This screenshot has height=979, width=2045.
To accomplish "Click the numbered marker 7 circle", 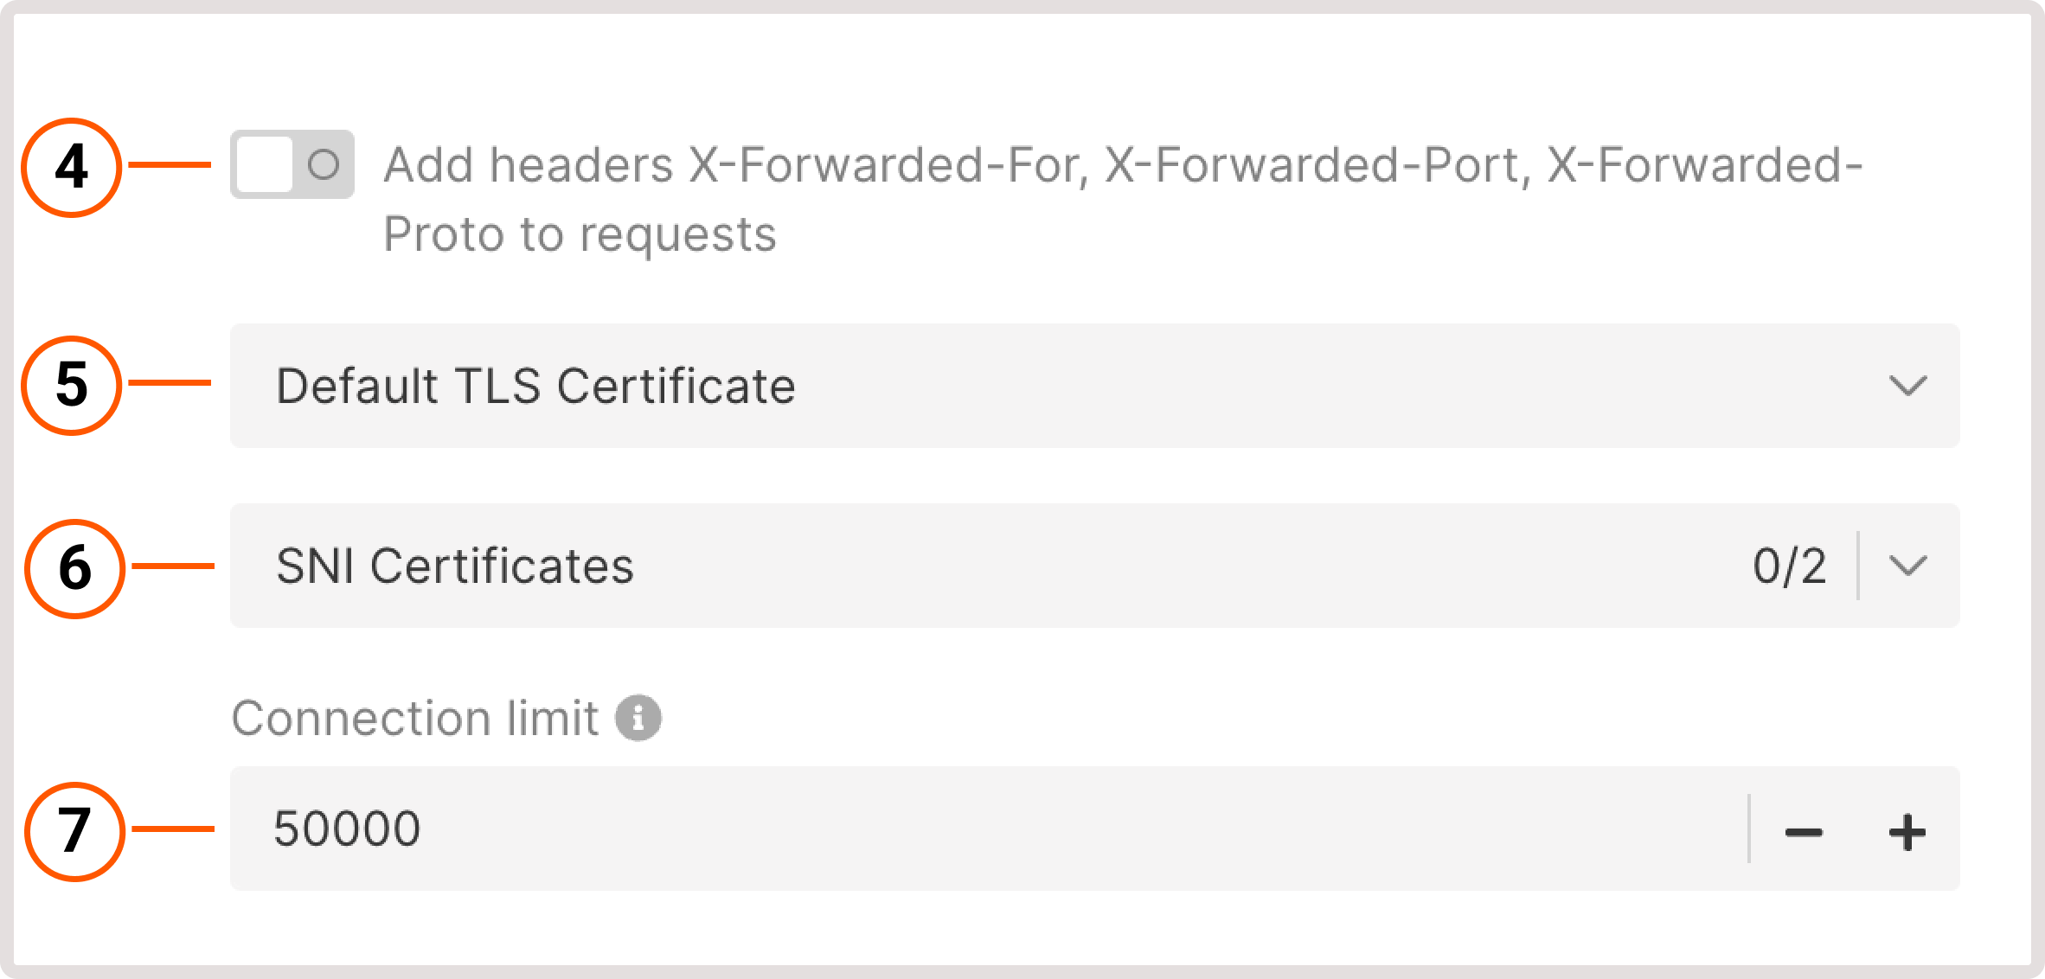I will tap(75, 831).
